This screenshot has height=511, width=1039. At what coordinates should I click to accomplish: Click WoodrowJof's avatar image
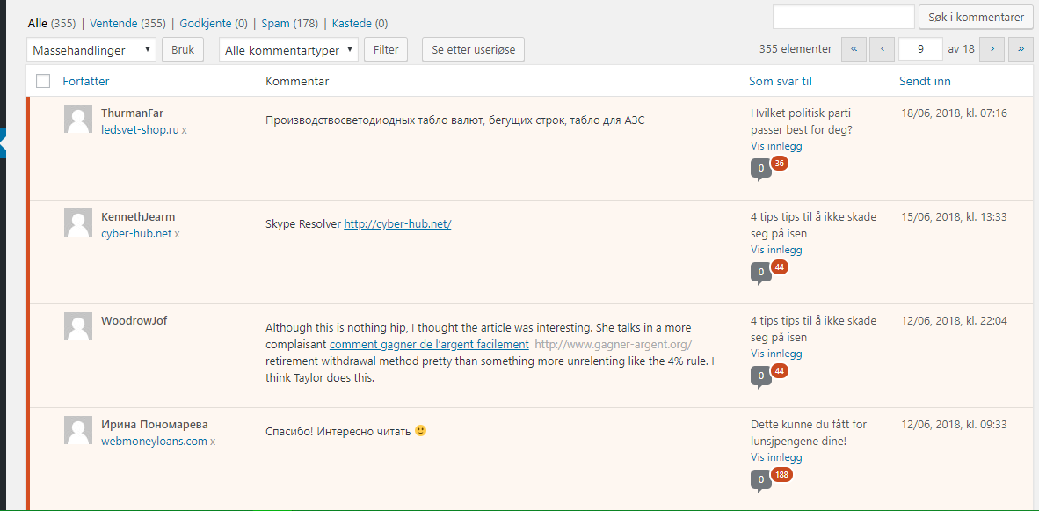[77, 327]
